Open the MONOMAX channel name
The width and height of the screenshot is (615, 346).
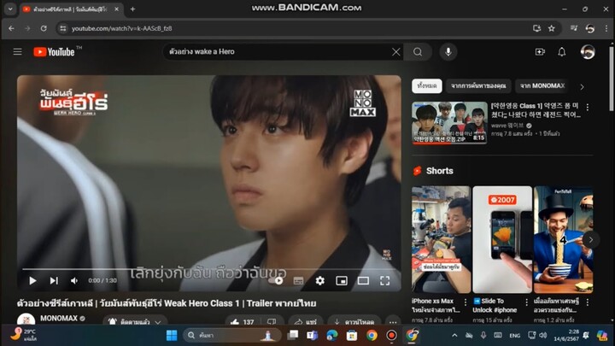[x=59, y=318]
